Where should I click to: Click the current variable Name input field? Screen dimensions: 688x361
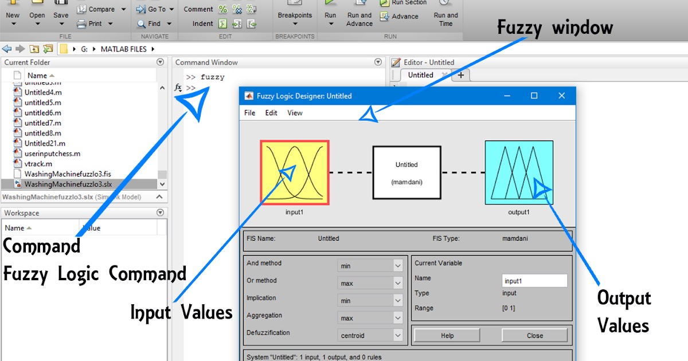click(535, 281)
